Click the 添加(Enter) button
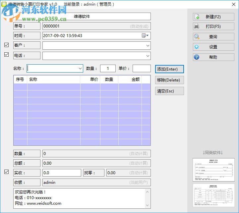 169,69
